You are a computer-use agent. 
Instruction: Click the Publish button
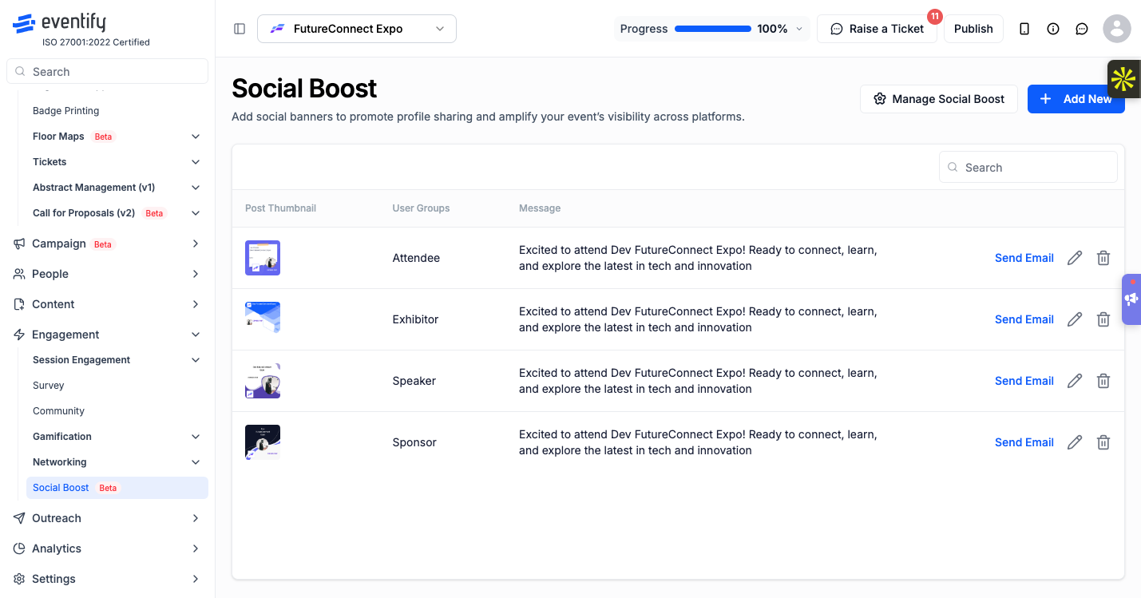(973, 29)
